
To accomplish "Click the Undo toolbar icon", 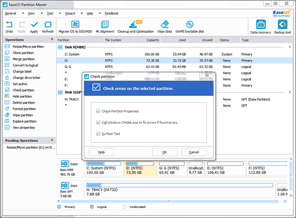I will pyautogui.click(x=9, y=27).
